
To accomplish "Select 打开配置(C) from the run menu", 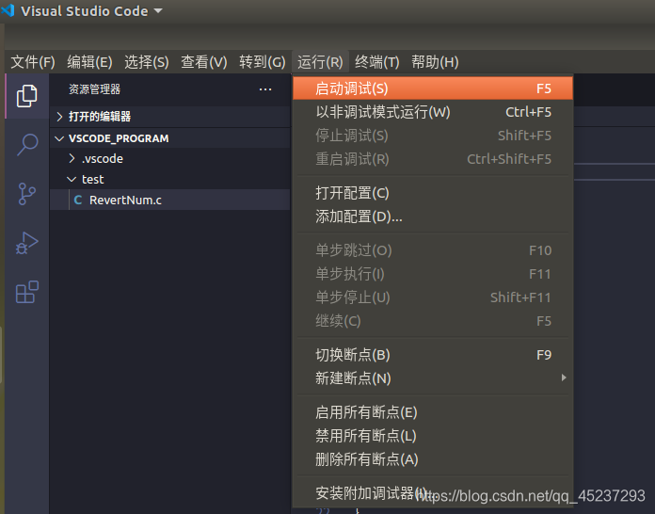I will 433,193.
